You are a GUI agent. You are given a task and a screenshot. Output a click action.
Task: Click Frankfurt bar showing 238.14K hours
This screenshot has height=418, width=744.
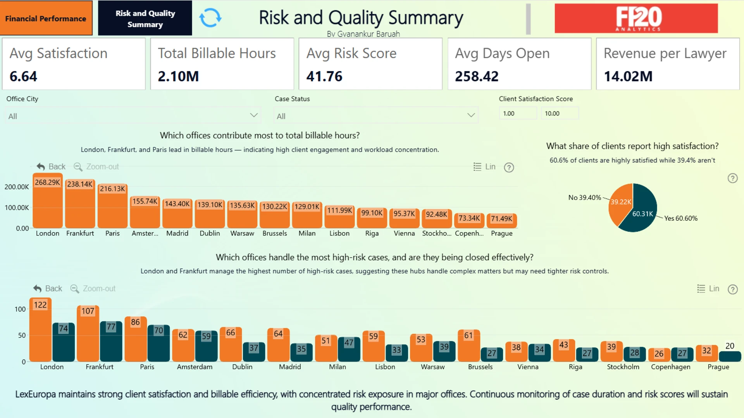tap(80, 204)
